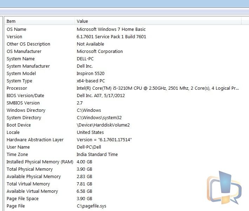Select the 'Dell-PC\Dell' value

(89, 147)
